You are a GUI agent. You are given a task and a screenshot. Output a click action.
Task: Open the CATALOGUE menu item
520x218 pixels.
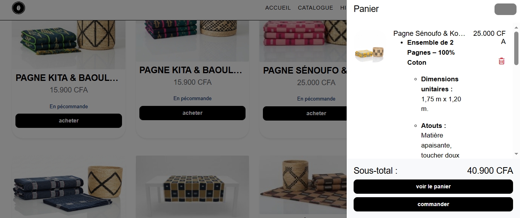315,8
